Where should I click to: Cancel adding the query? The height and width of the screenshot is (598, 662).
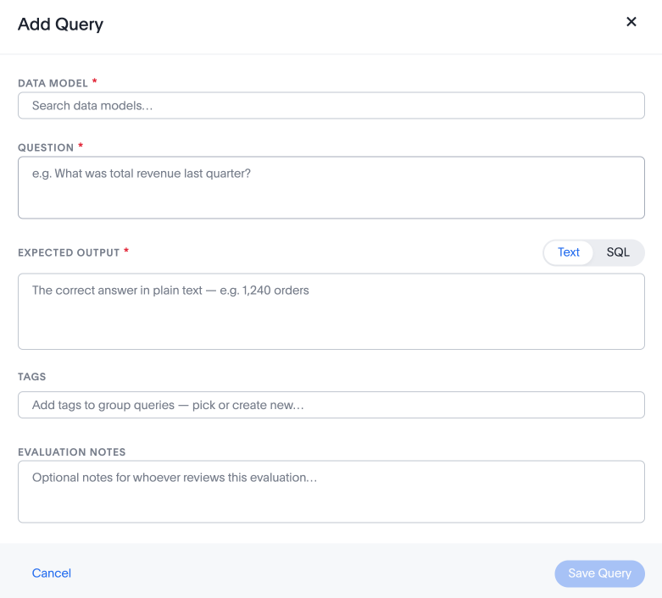pyautogui.click(x=52, y=573)
